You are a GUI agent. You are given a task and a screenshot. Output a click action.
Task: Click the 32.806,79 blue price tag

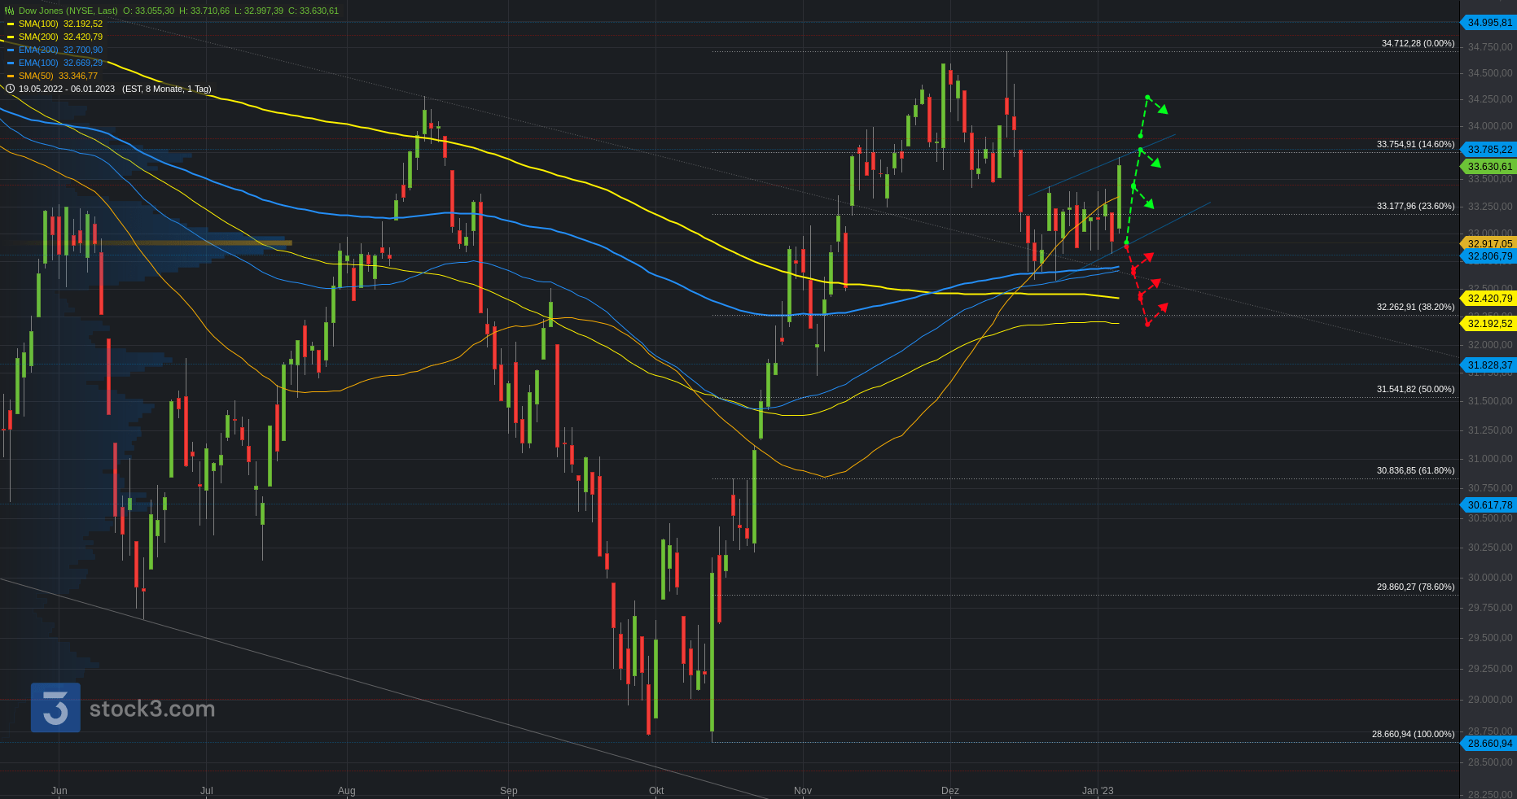coord(1489,256)
